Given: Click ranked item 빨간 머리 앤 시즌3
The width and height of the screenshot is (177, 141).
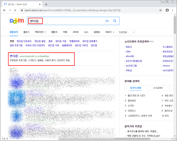Looking at the screenshot, I should point(136,96).
